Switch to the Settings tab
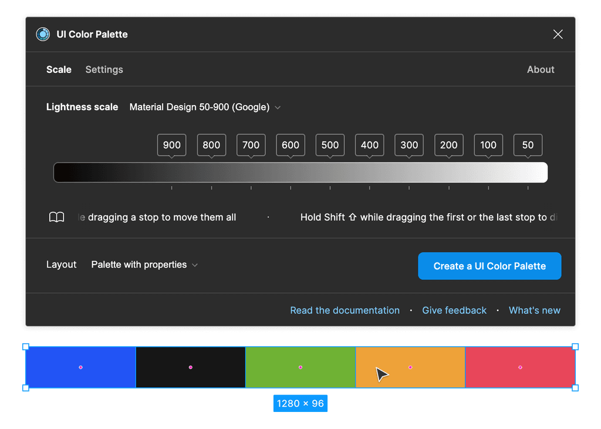 104,69
